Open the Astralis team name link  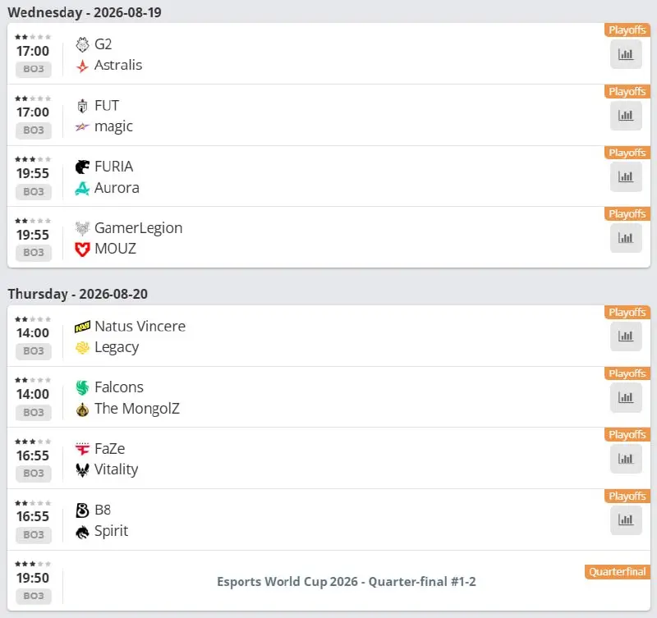(118, 65)
